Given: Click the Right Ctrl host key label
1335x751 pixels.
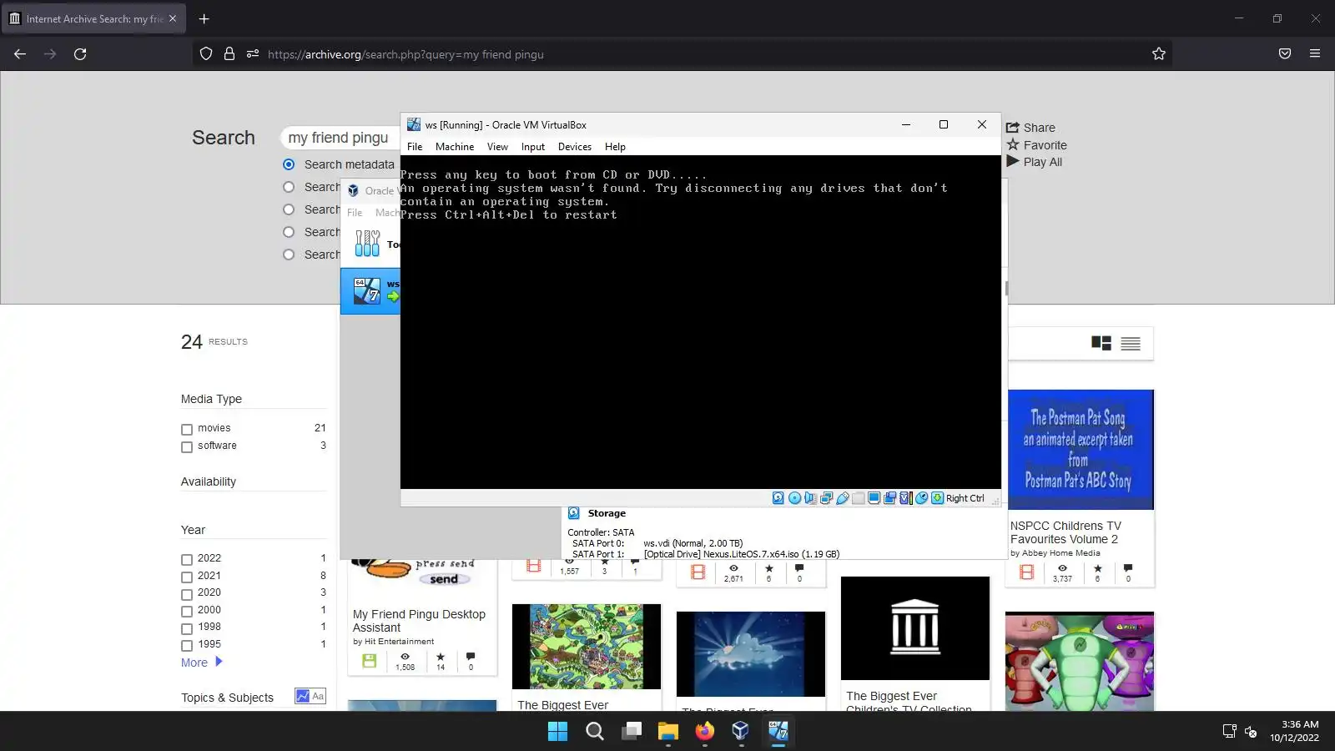Looking at the screenshot, I should point(965,498).
